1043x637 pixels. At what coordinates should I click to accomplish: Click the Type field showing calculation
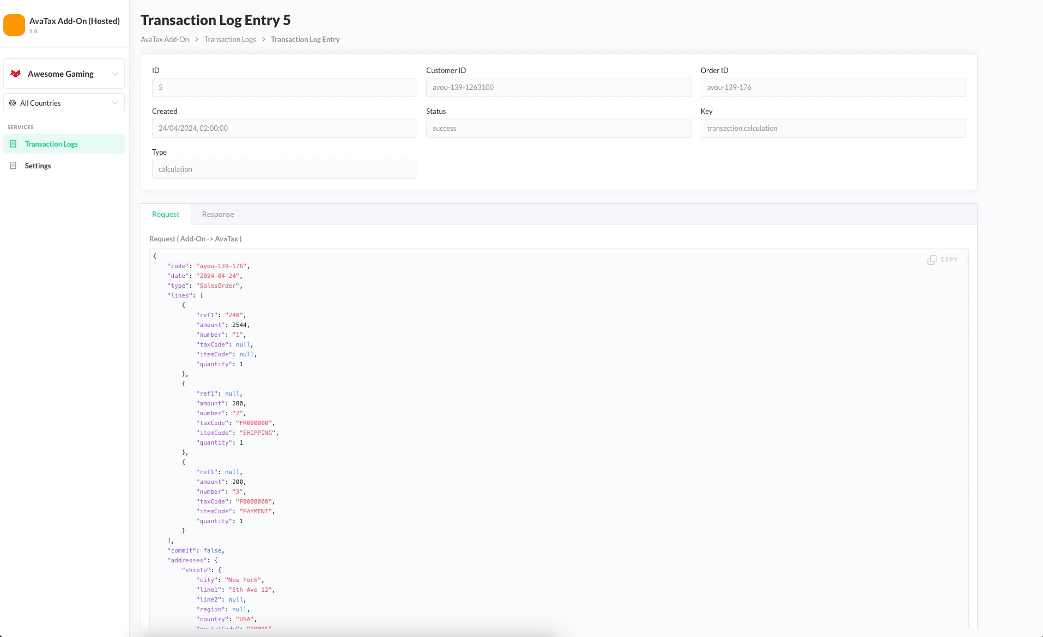click(x=284, y=169)
